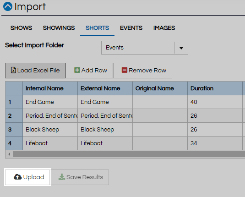Screen dimensions: 245x197
Task: Click the Excel file icon on Load button
Action: coord(13,70)
